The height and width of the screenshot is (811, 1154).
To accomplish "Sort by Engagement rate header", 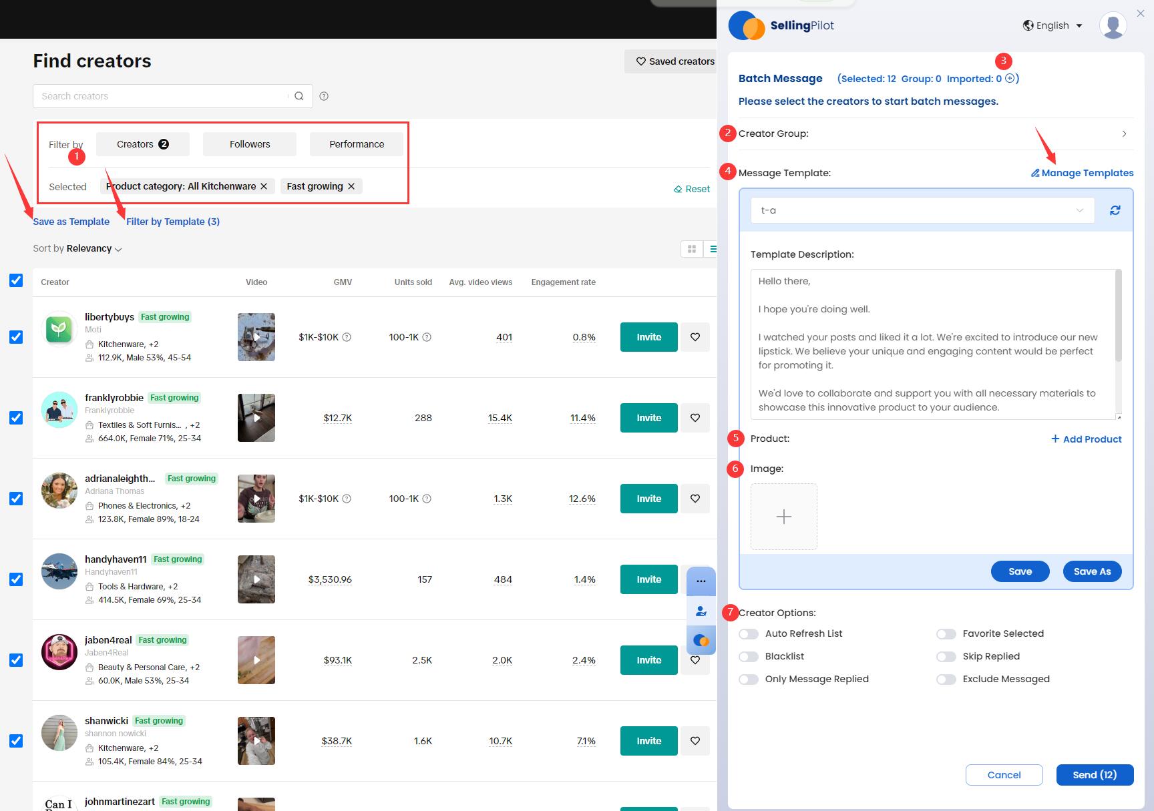I will (x=564, y=282).
